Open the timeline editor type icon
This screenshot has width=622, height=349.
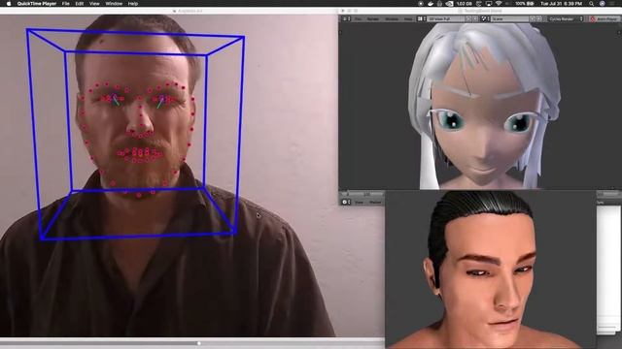tap(346, 203)
